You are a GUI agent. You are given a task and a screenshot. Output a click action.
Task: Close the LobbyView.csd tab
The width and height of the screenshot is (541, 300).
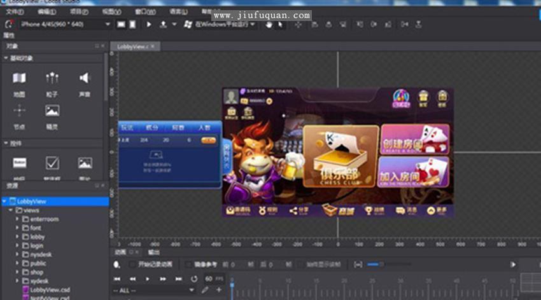pyautogui.click(x=153, y=46)
